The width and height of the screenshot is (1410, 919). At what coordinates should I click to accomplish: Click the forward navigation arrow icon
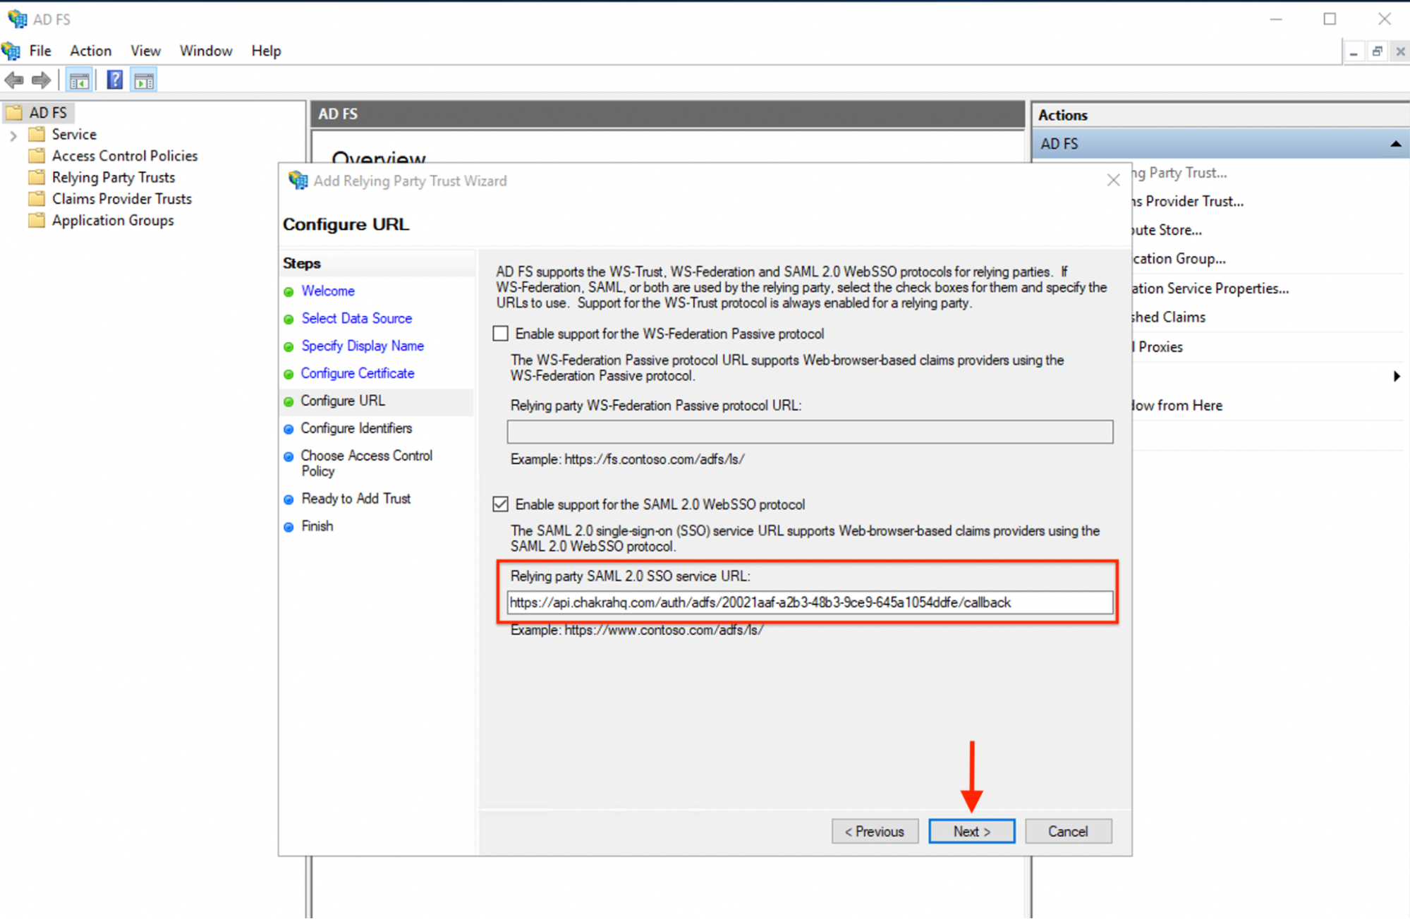click(x=40, y=80)
